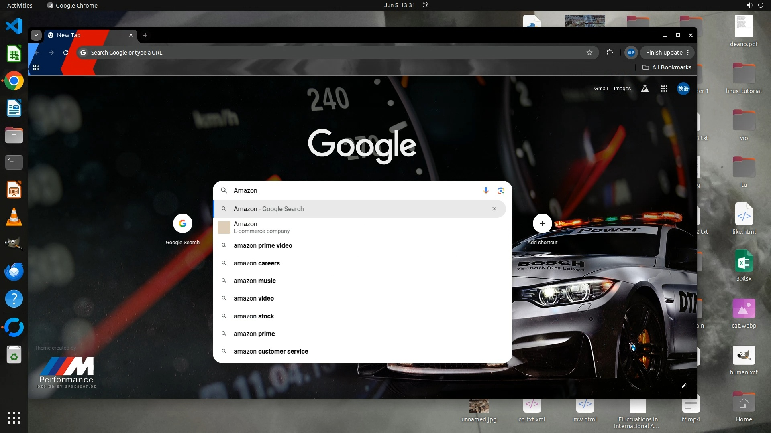Open the Chrome three-dot menu
Viewport: 771px width, 433px height.
[x=688, y=53]
